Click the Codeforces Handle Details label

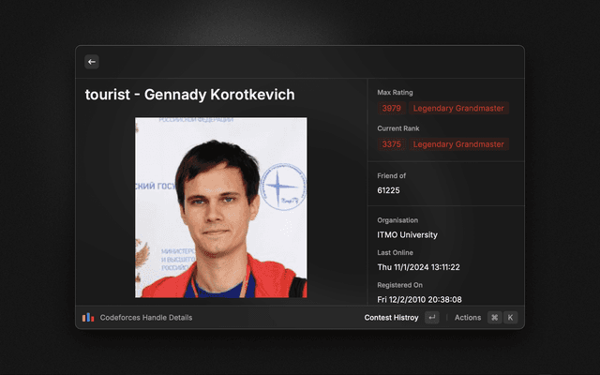(x=146, y=318)
